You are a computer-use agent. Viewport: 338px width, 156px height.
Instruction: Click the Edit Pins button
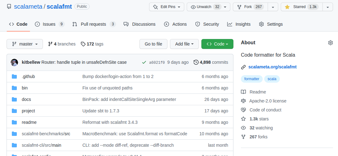tap(167, 7)
